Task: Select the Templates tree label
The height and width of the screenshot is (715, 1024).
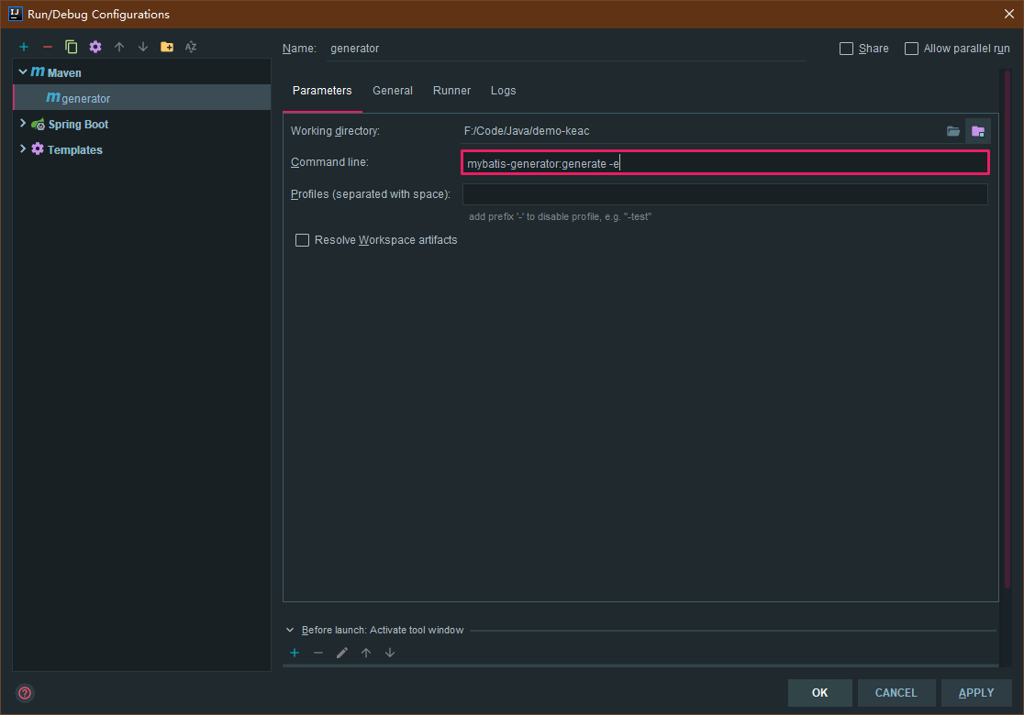Action: (75, 149)
